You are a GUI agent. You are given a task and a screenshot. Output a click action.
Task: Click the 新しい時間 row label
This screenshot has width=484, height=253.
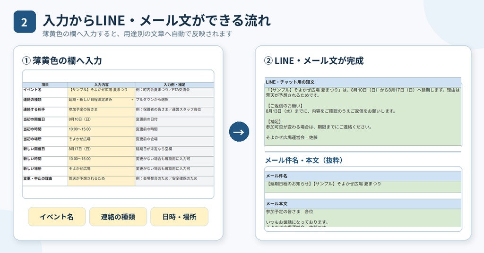[x=45, y=161]
